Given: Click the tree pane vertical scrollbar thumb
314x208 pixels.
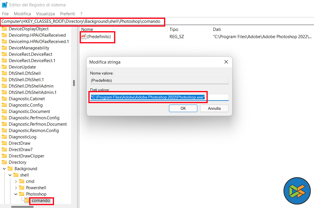Looking at the screenshot, I should (74, 83).
